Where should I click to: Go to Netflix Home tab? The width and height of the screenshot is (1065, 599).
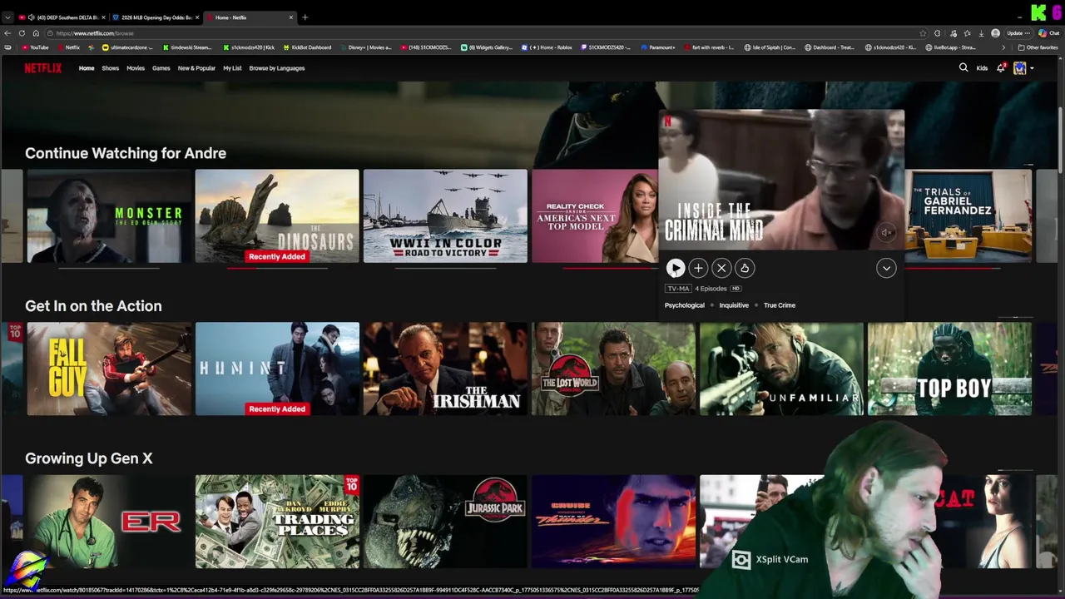[x=87, y=68]
